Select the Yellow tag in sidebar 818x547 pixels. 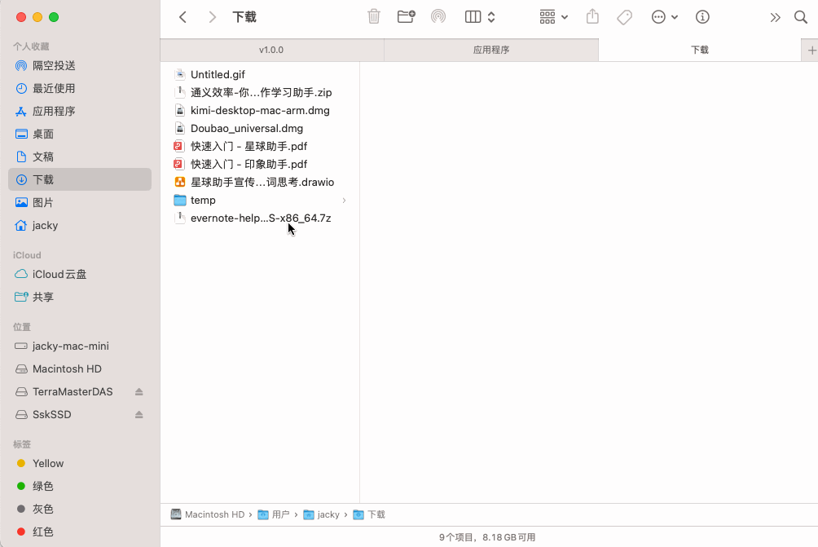click(48, 463)
